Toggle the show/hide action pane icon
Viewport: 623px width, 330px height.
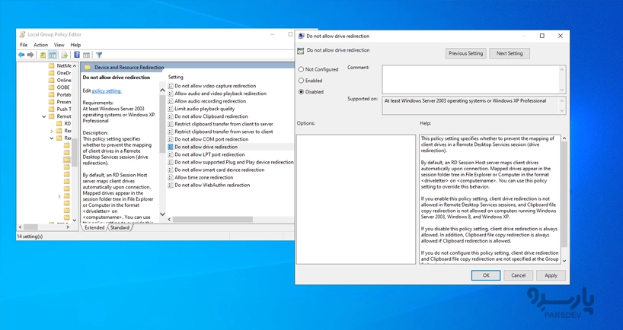pyautogui.click(x=86, y=55)
